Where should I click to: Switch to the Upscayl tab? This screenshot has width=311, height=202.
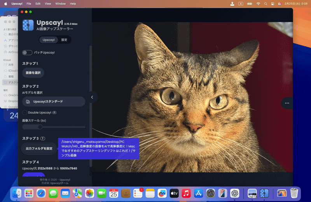click(x=49, y=40)
